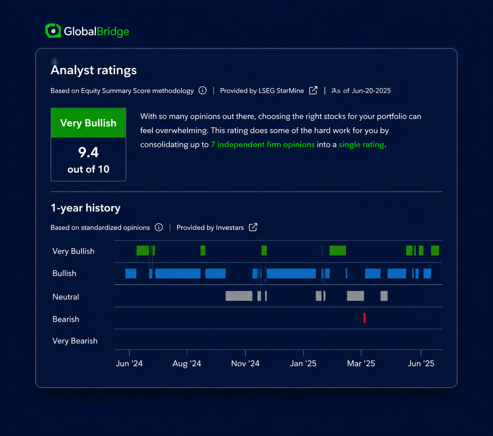Click the Bearish row label

[66, 319]
